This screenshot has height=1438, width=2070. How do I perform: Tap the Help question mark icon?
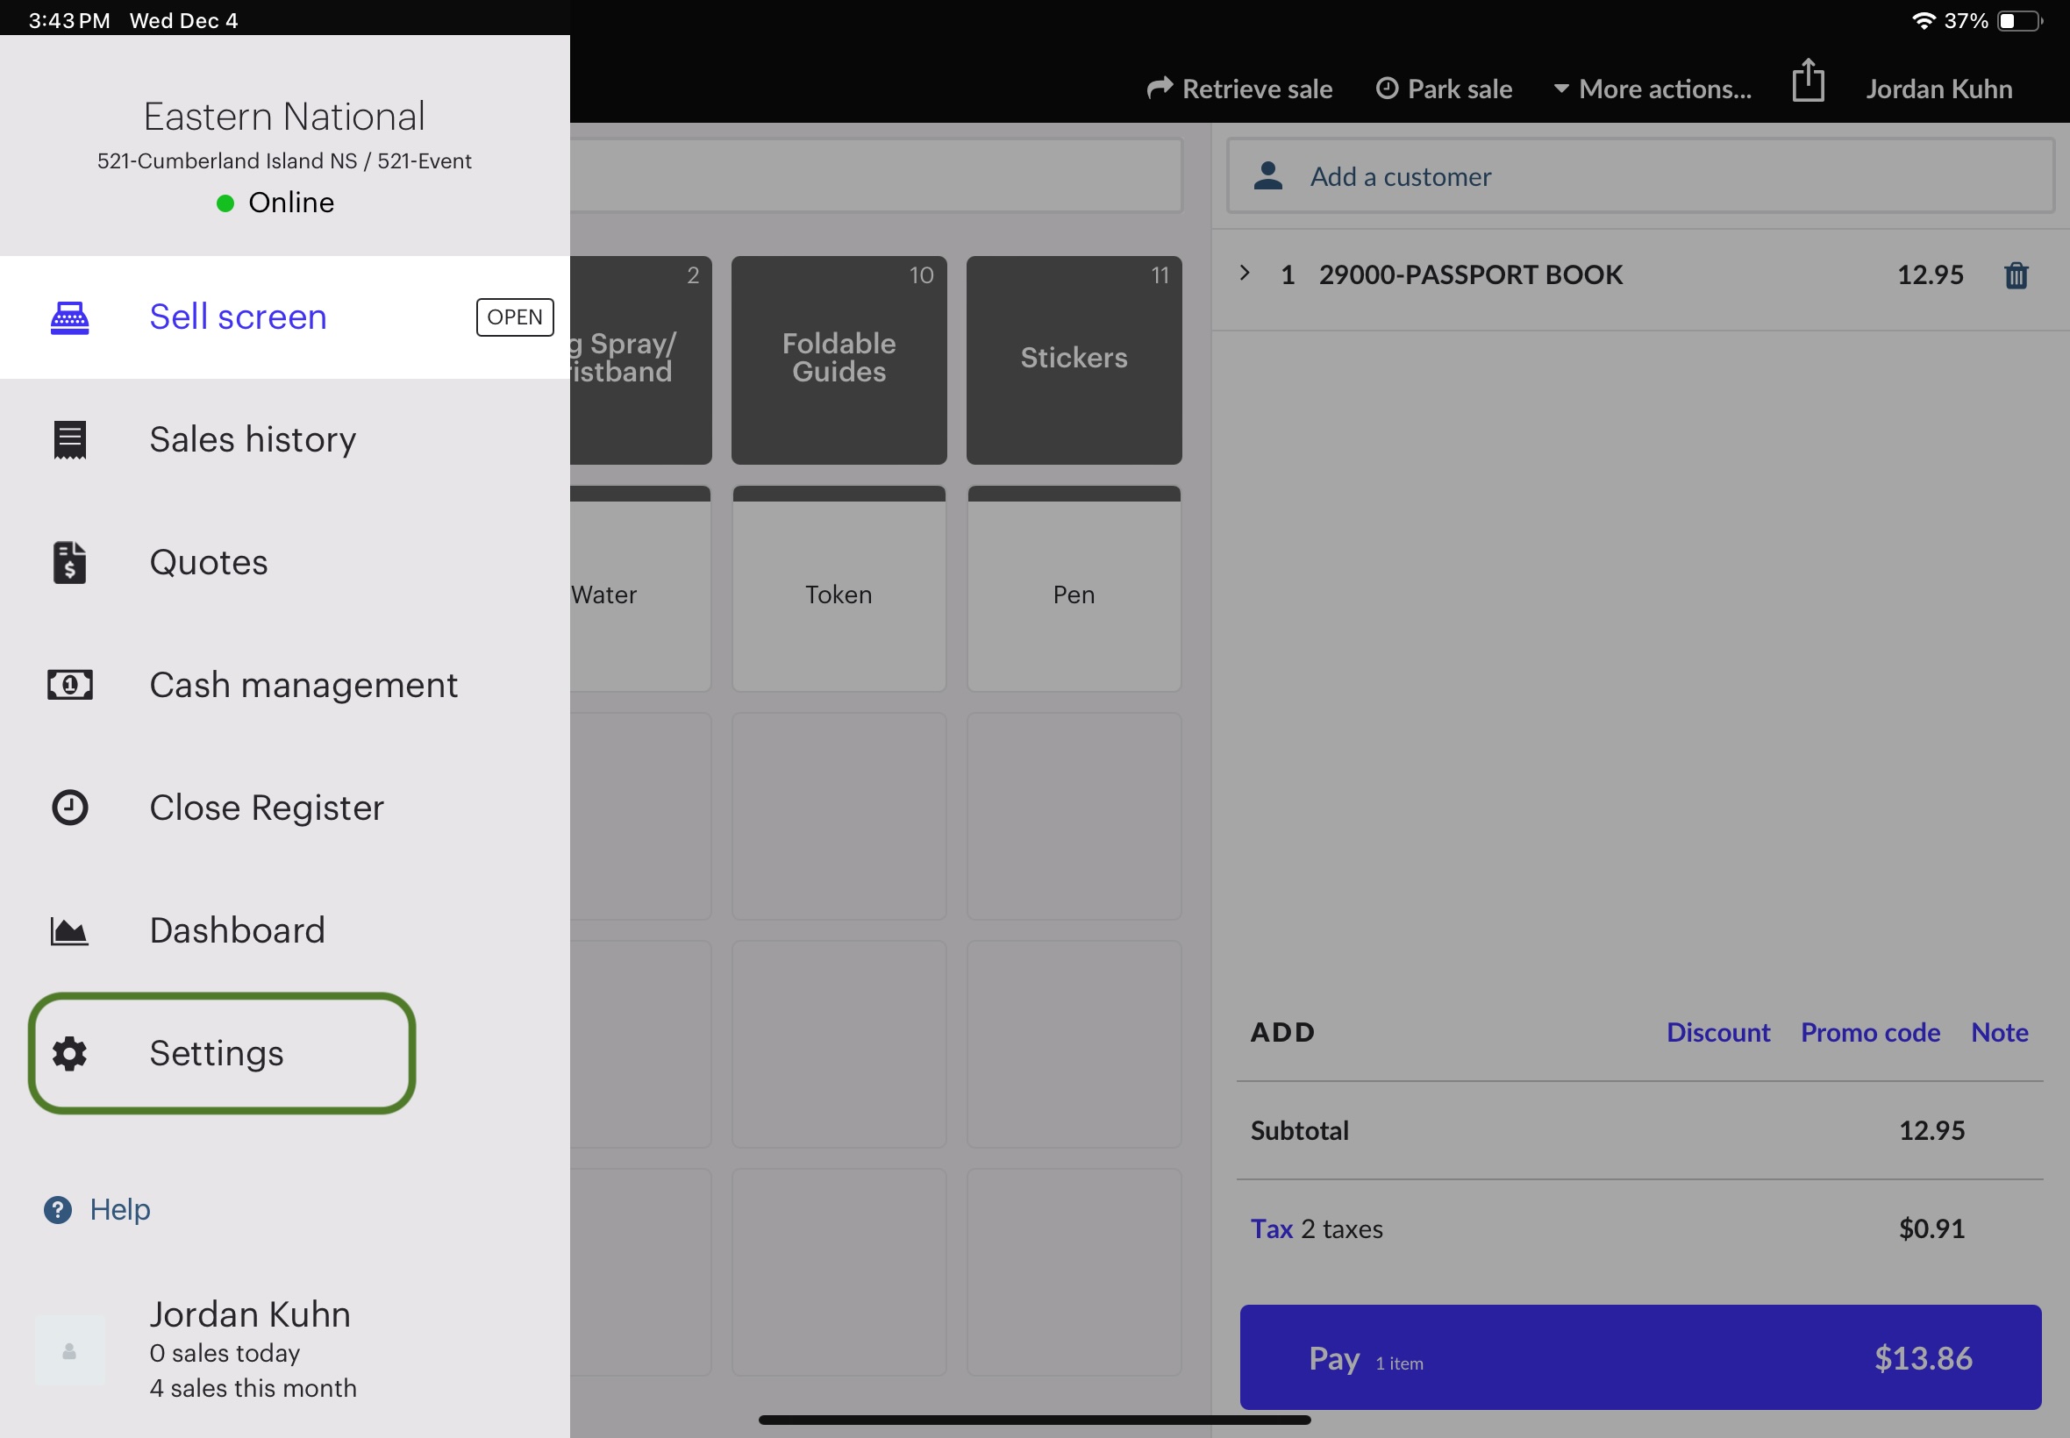[58, 1209]
